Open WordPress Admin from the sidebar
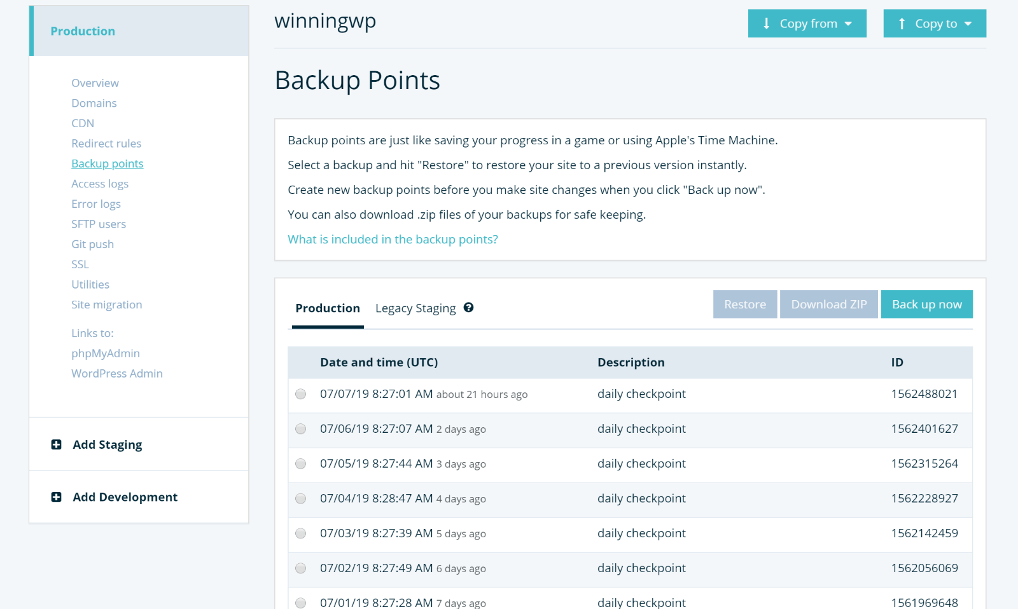Image resolution: width=1018 pixels, height=609 pixels. [117, 373]
